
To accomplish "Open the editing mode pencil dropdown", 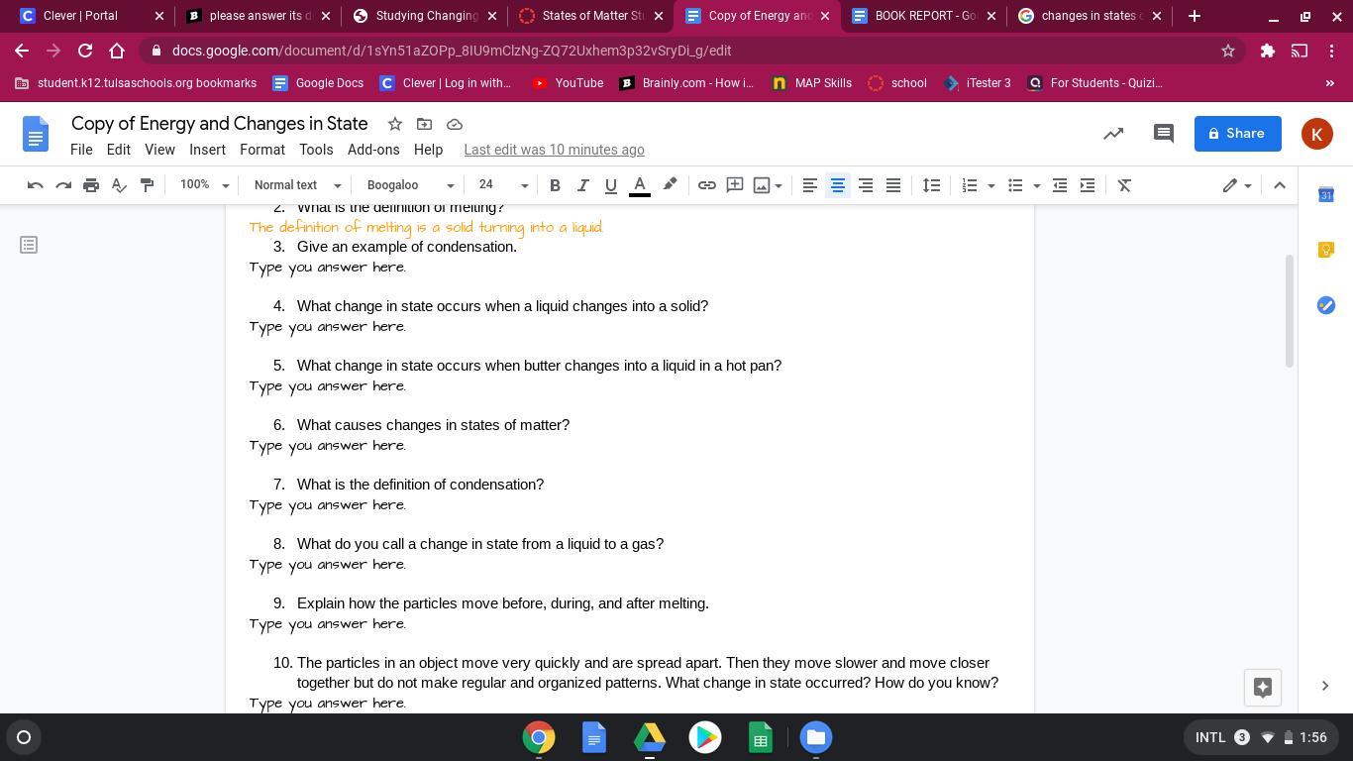I will 1237,185.
